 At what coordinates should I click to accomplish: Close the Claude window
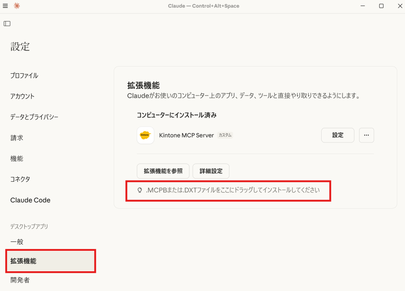400,6
